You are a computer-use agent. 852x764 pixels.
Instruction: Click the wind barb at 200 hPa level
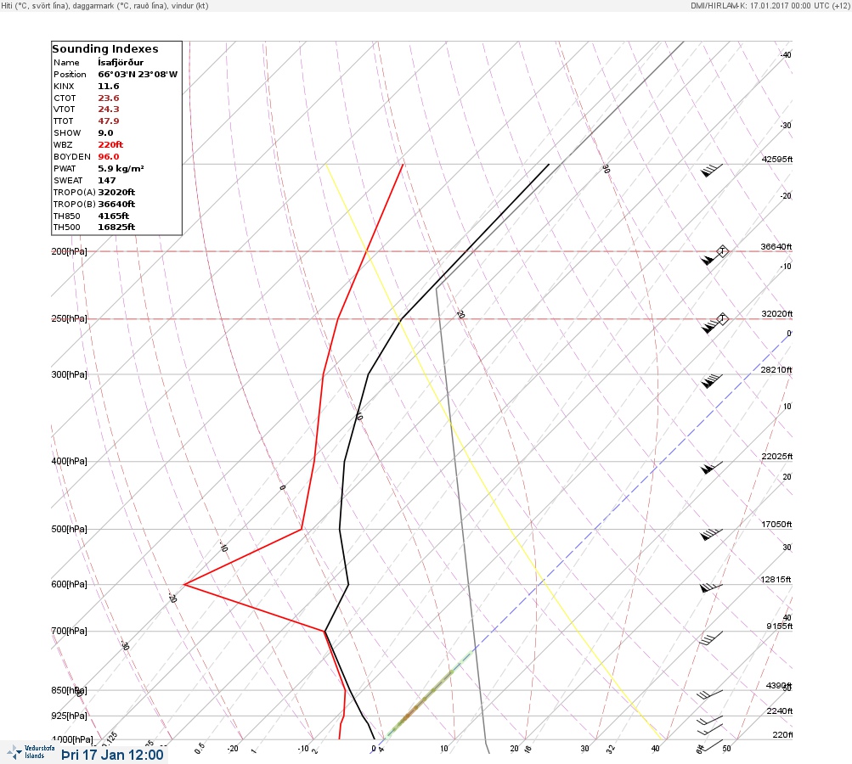[x=712, y=258]
